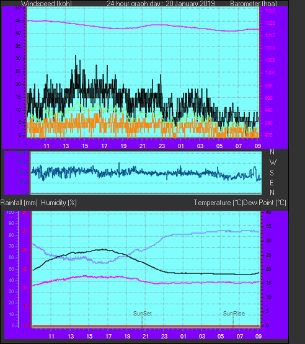Screen dimensions: 305x344
Task: Click the Barometer (hpa) axis title
Action: coord(254,4)
